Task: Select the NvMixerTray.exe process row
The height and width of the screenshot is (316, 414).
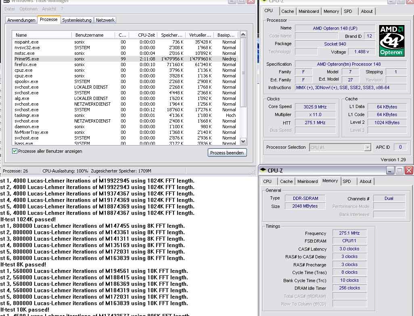Action: 125,132
